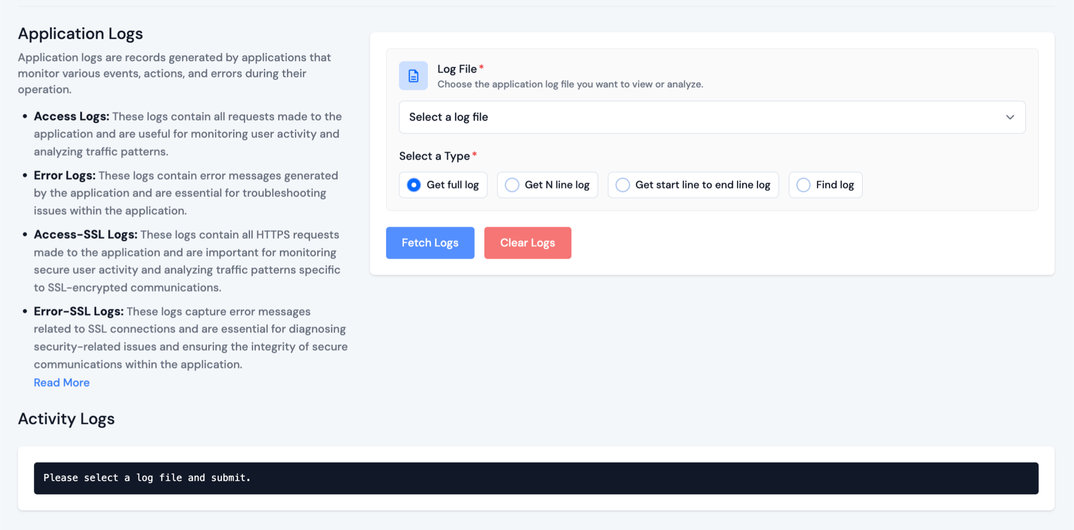Click the Error Logs bullet title
1074x530 pixels.
[65, 176]
